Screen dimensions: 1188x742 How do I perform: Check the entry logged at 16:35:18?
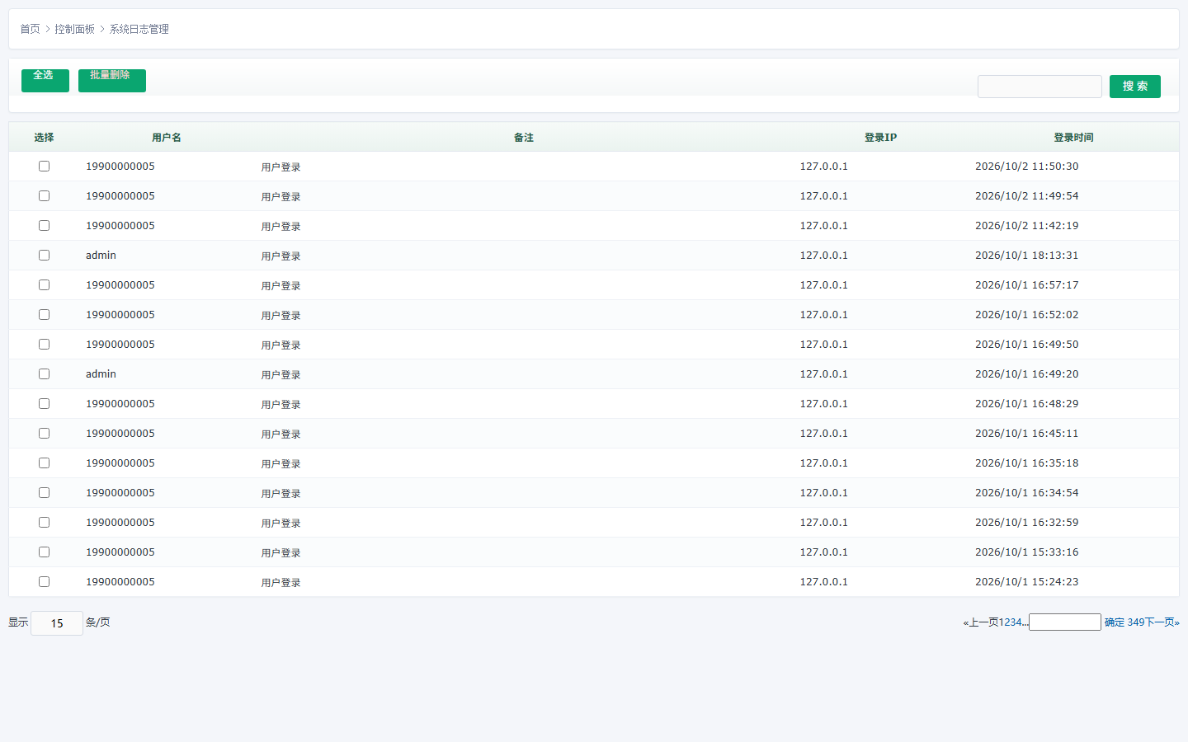click(x=44, y=463)
